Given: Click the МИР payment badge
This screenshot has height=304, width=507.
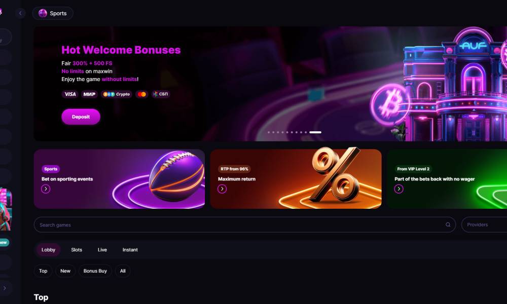Looking at the screenshot, I should tap(89, 94).
